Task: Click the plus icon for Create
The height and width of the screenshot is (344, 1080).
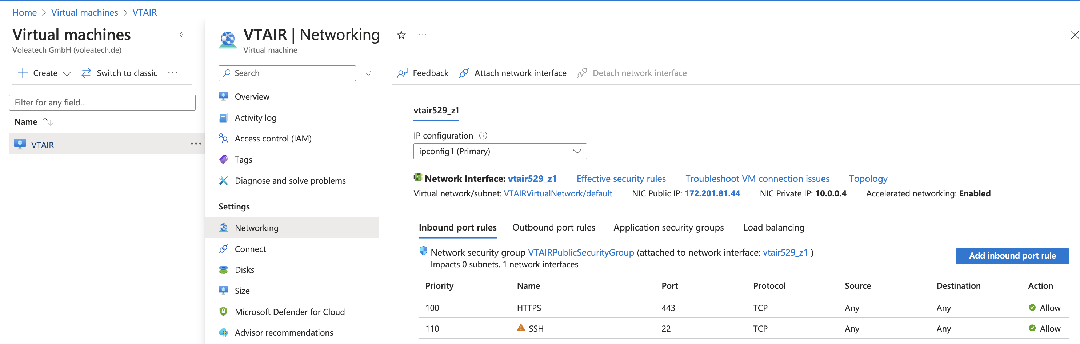Action: pos(23,73)
